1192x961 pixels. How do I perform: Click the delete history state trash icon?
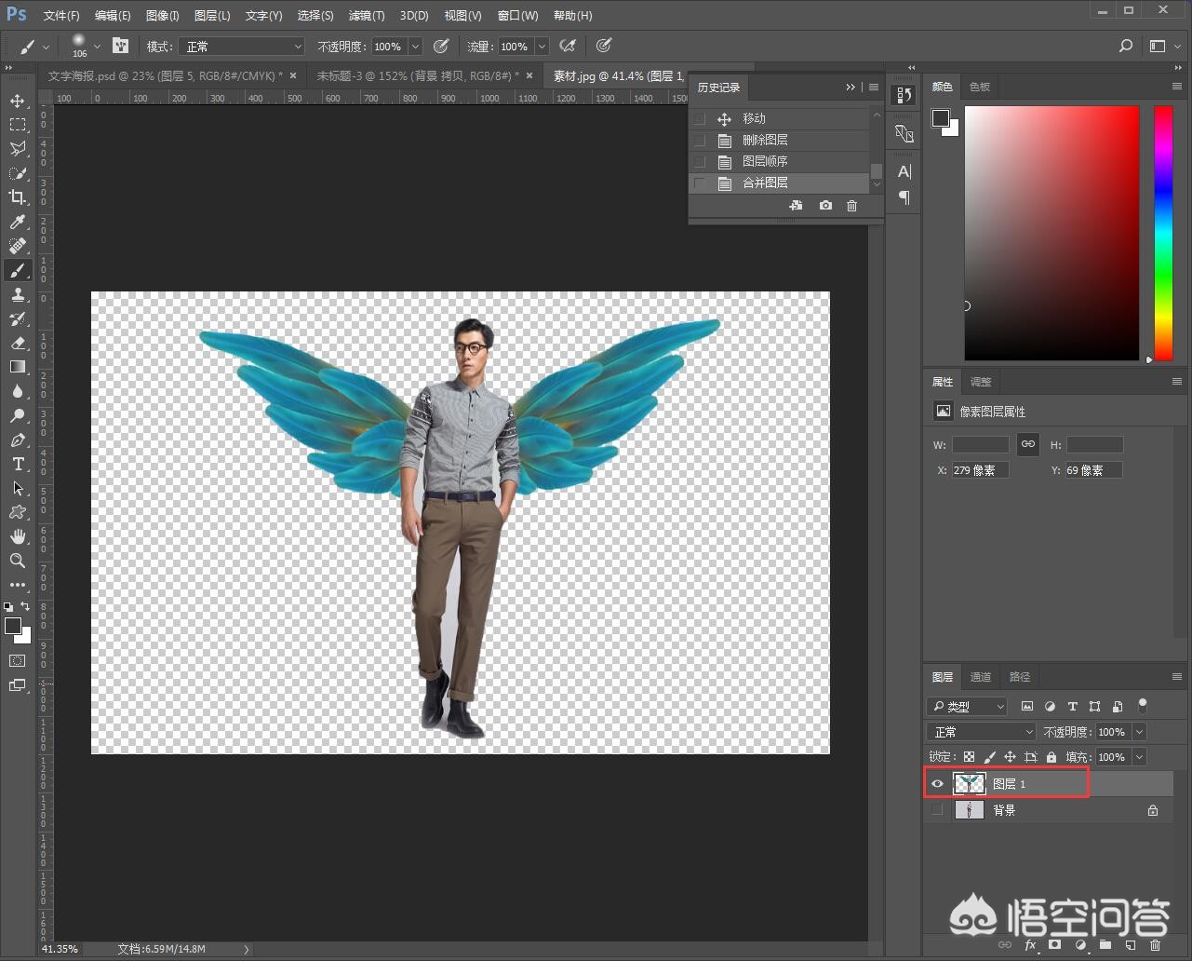click(x=851, y=206)
